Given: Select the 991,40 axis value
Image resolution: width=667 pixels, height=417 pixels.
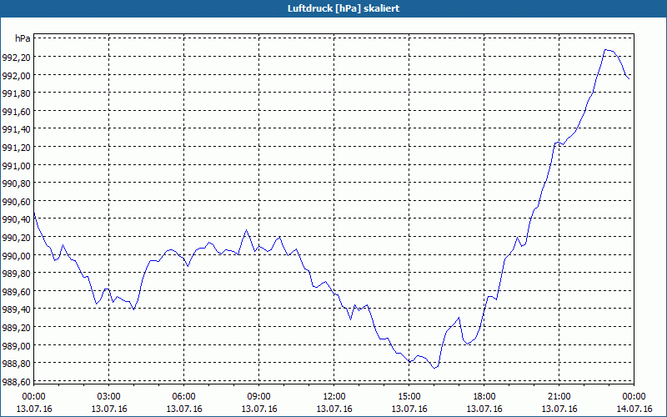Looking at the screenshot, I should pyautogui.click(x=17, y=129).
